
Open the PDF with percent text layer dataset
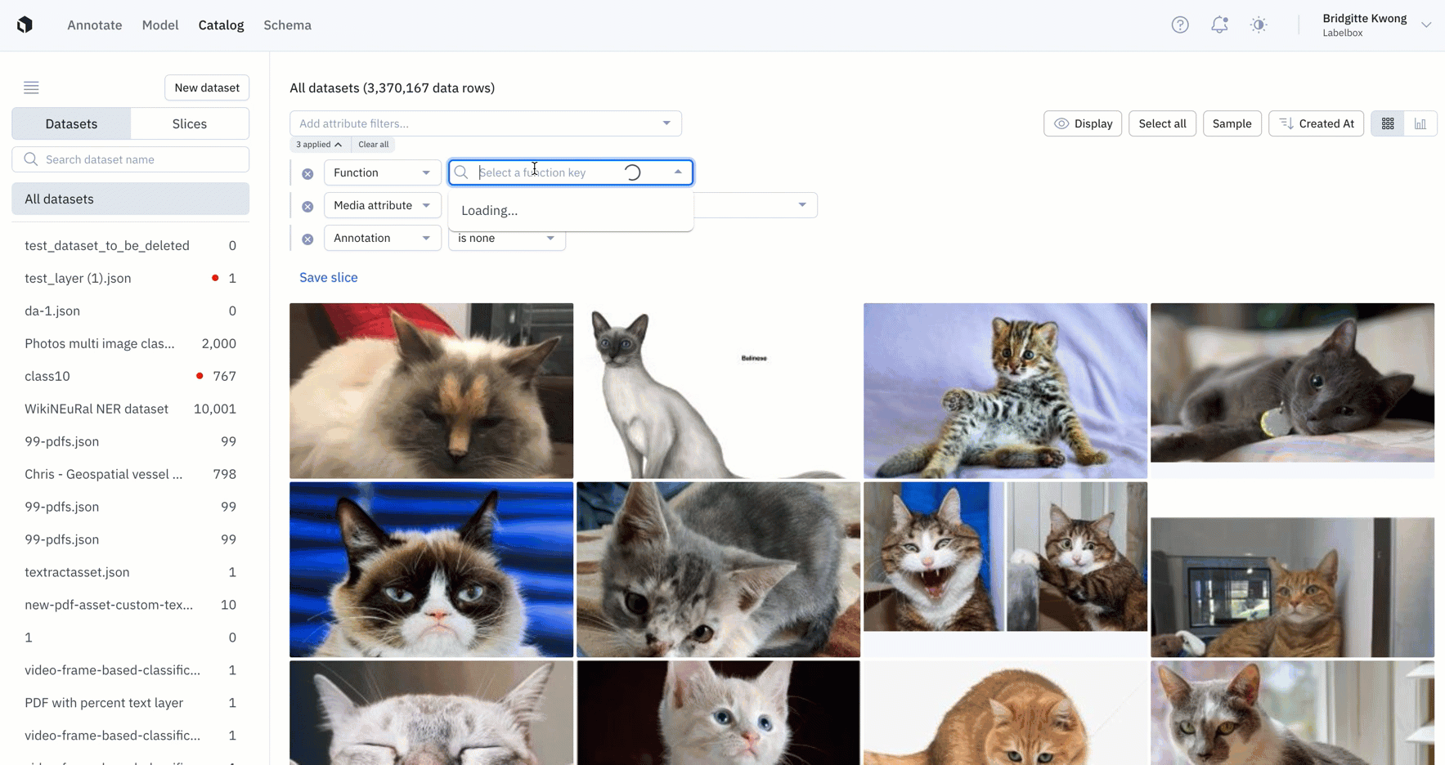click(x=131, y=703)
